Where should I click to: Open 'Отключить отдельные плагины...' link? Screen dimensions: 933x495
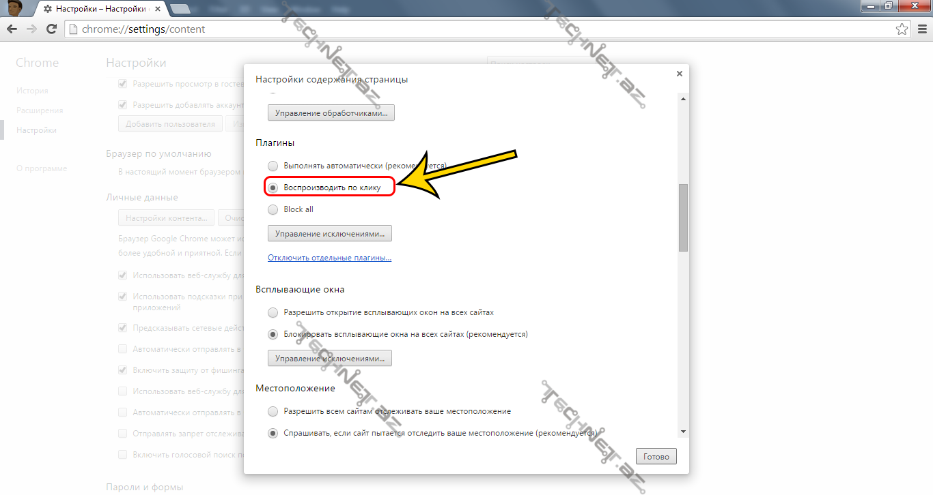pyautogui.click(x=329, y=258)
